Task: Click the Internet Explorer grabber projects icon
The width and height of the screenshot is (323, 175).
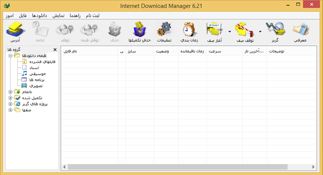Action: click(17, 104)
